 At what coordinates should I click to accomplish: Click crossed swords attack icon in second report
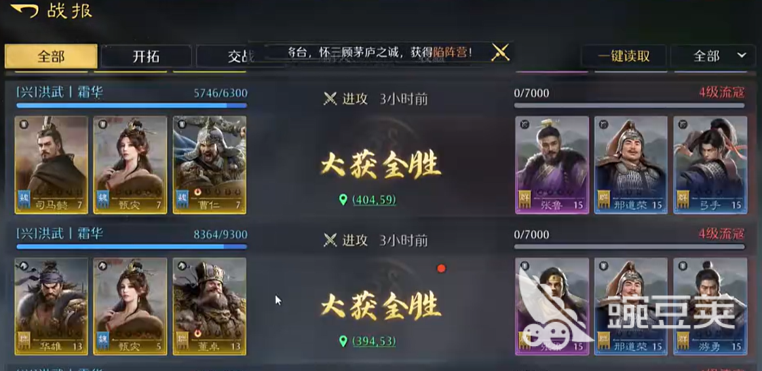[330, 240]
